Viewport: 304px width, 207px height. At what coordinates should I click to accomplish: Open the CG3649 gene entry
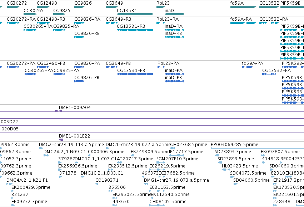[x=112, y=7]
